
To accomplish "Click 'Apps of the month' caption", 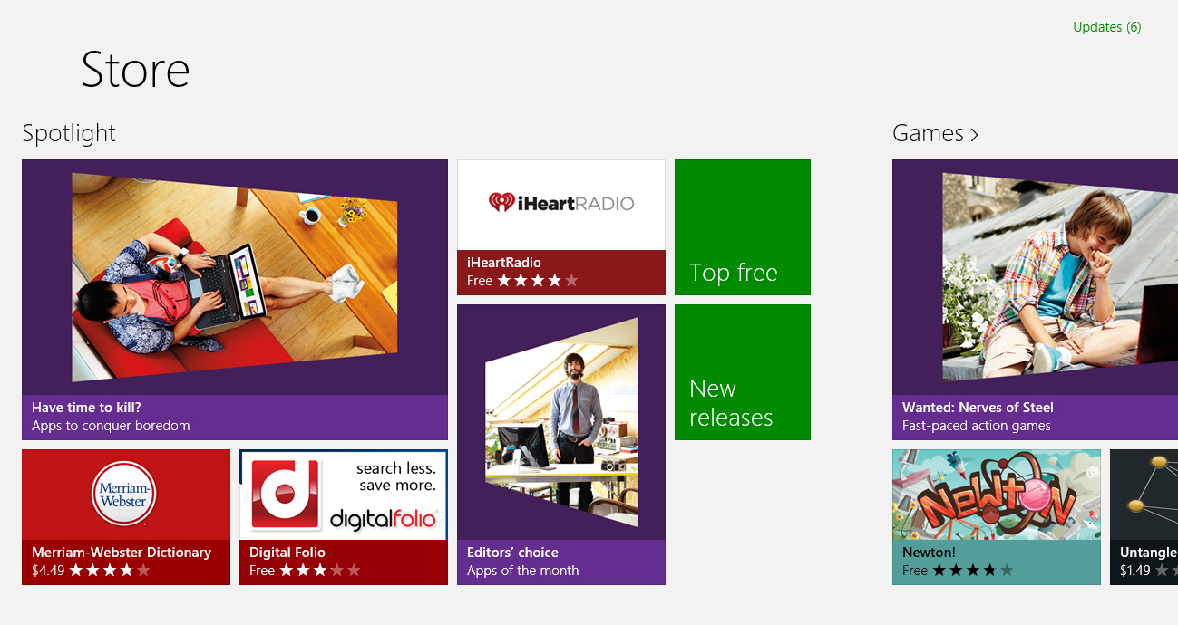I will pos(522,571).
